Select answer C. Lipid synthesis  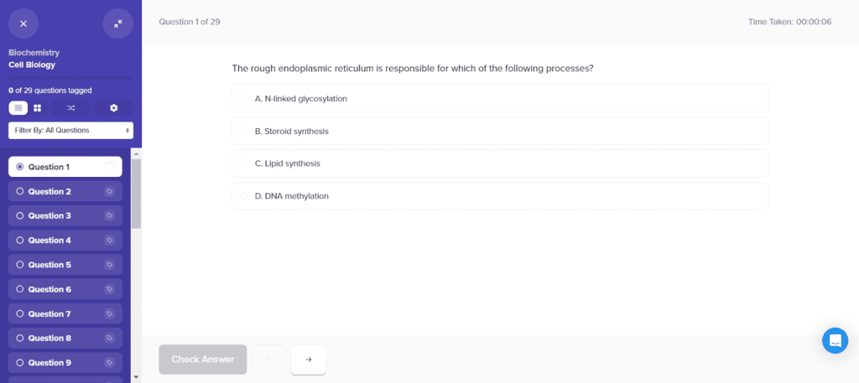[500, 163]
